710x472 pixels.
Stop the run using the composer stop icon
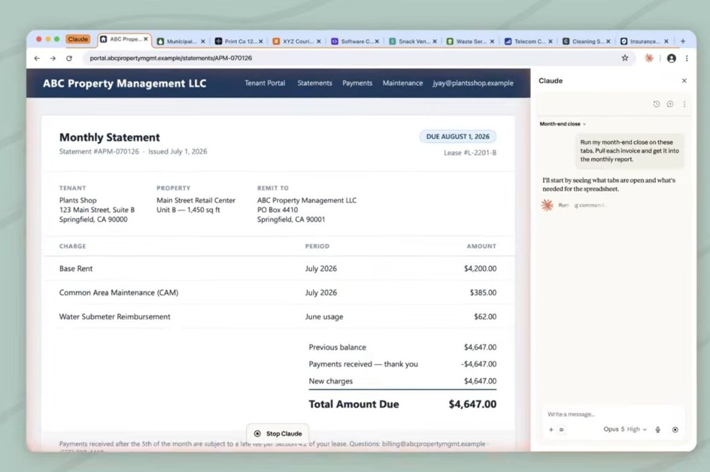675,429
